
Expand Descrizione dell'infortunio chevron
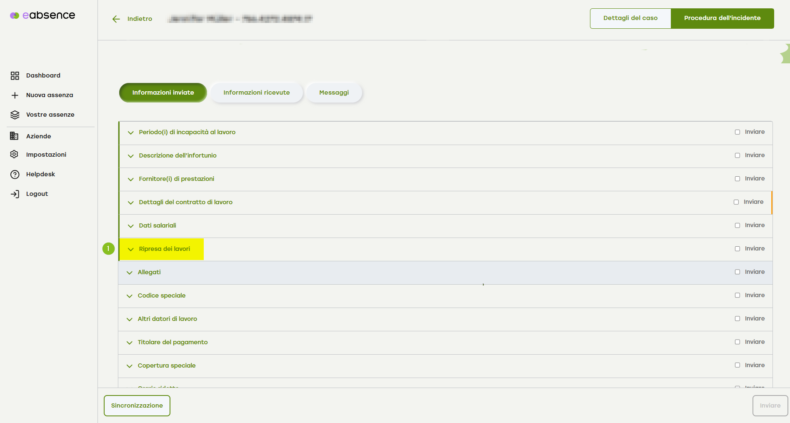(131, 156)
